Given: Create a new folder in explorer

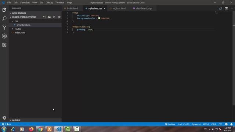Looking at the screenshot, I should coord(49,17).
